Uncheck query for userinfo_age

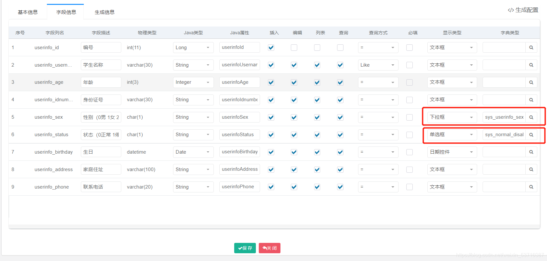pos(340,82)
